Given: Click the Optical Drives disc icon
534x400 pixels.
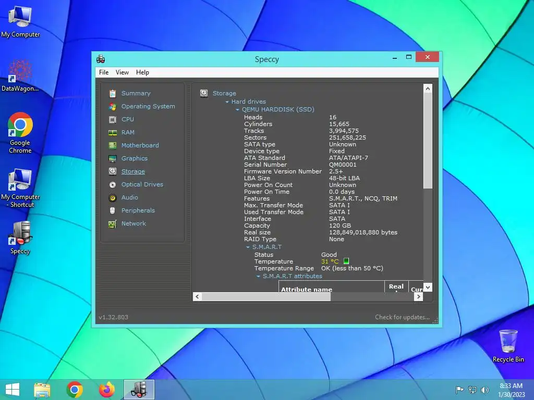Looking at the screenshot, I should 113,185.
